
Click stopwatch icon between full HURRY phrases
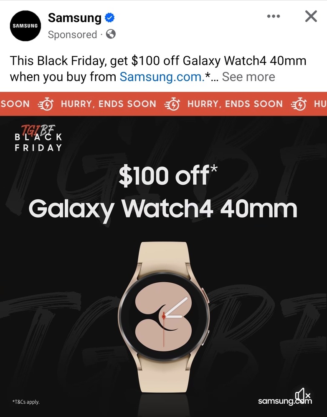pyautogui.click(x=172, y=104)
